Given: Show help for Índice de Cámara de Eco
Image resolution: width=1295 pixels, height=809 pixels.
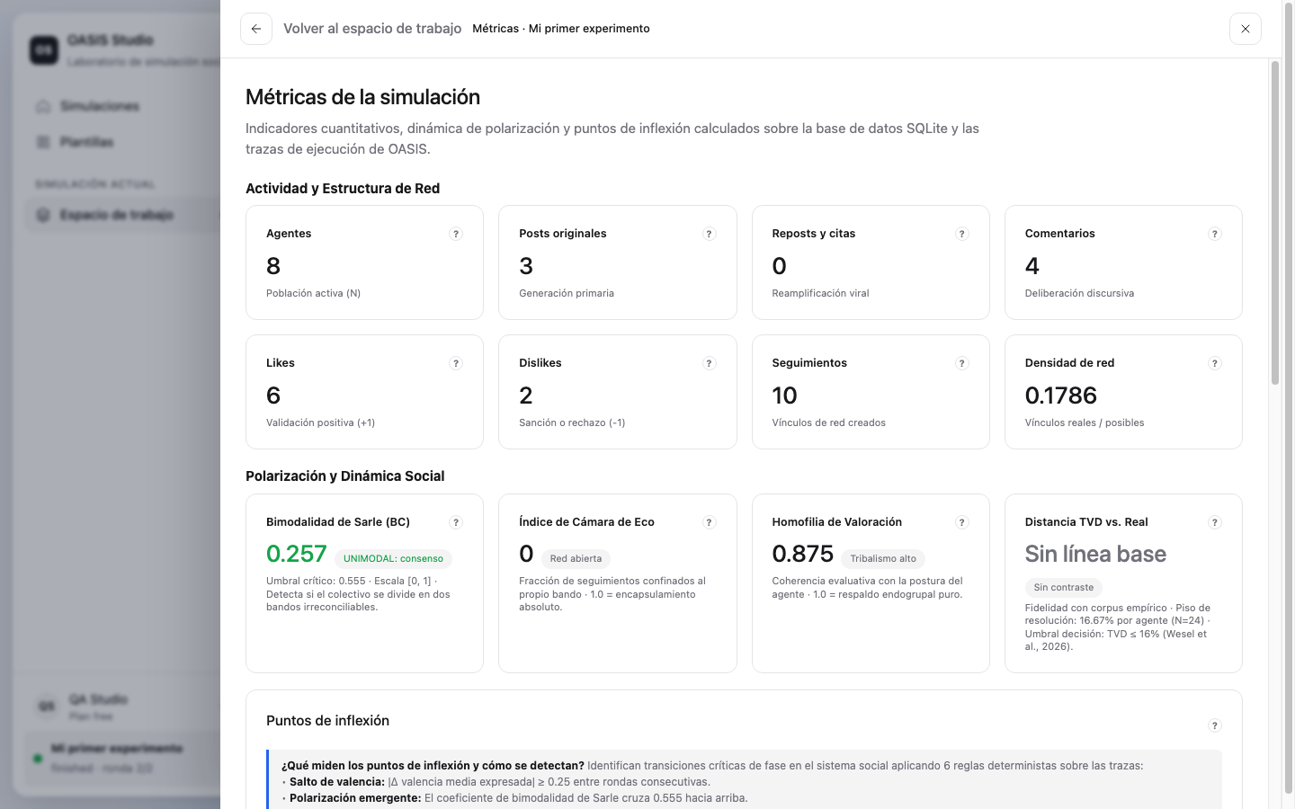Looking at the screenshot, I should pyautogui.click(x=709, y=522).
